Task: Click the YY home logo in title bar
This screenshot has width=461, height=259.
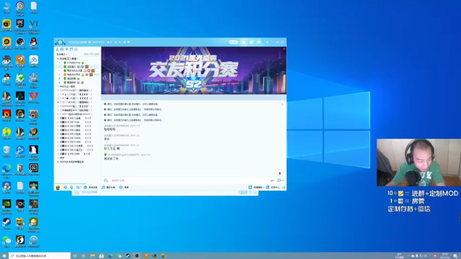Action: pyautogui.click(x=60, y=42)
